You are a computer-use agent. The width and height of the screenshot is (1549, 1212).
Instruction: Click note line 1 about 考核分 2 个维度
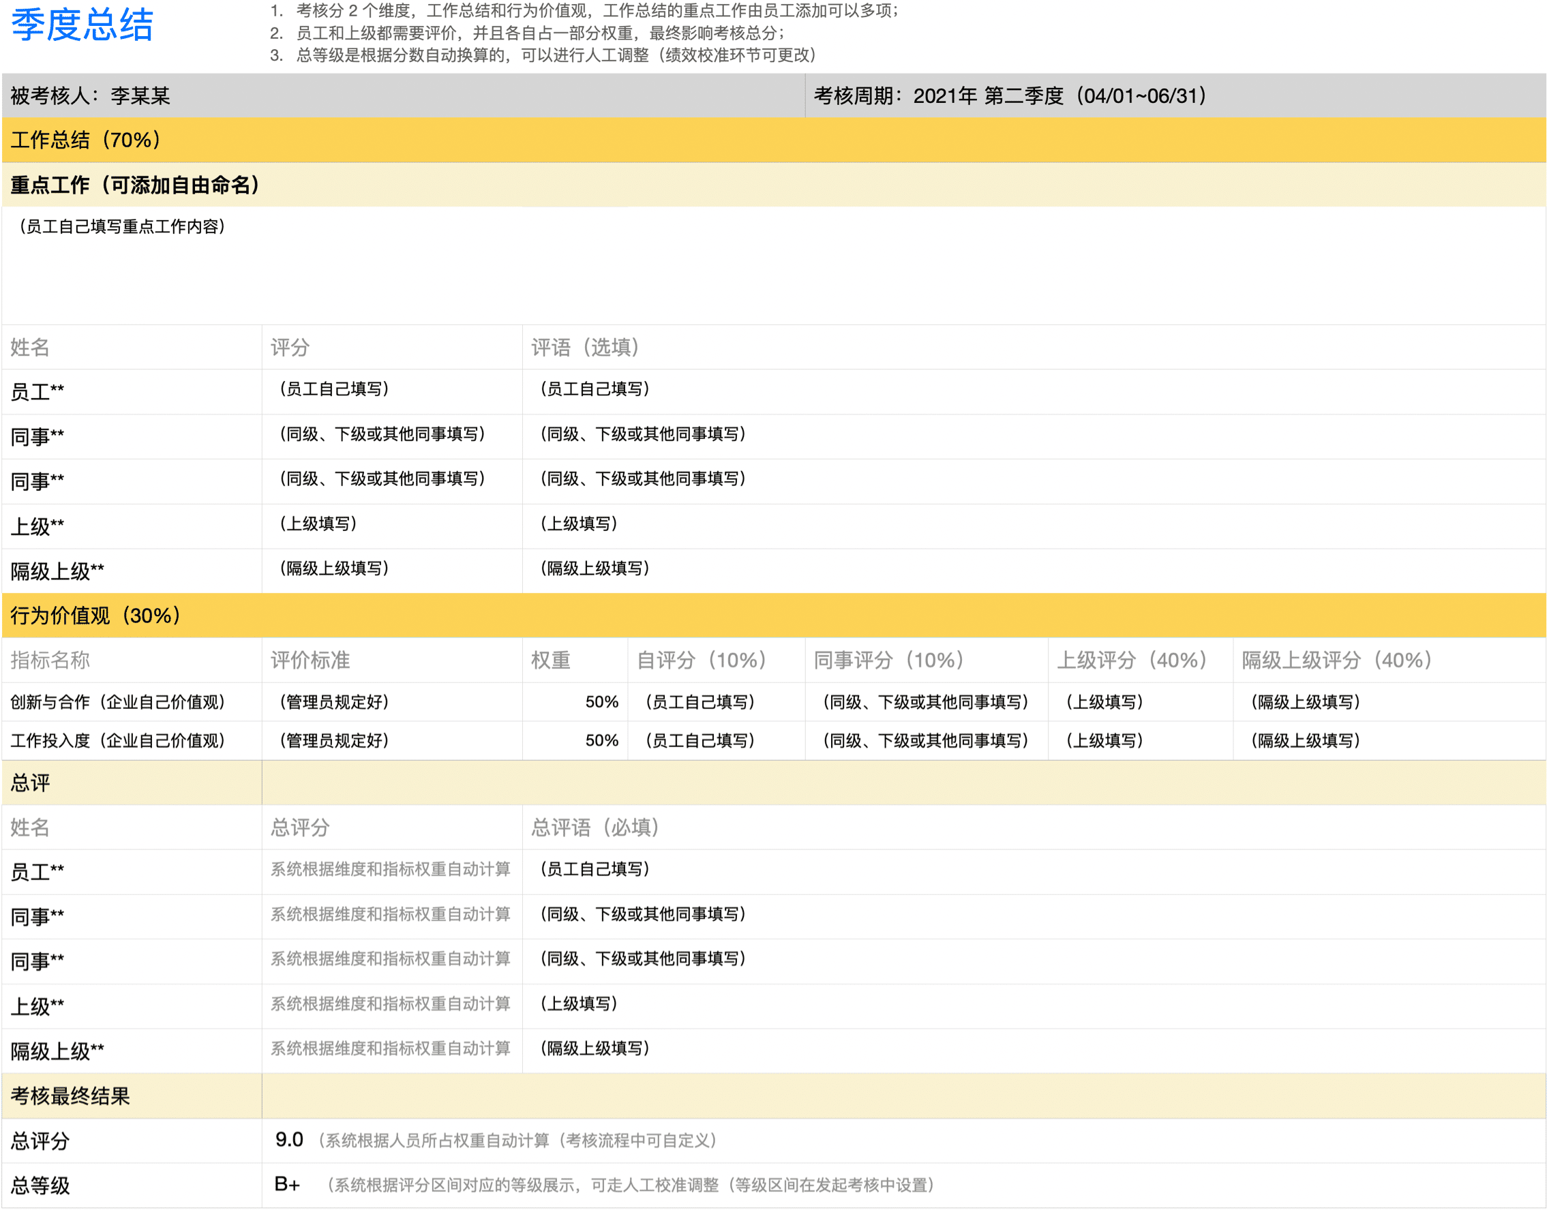[x=586, y=11]
